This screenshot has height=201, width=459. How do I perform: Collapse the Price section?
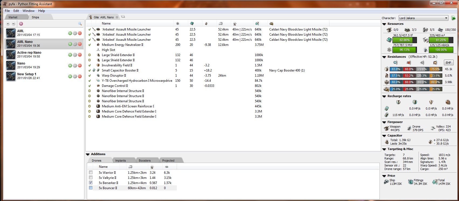coord(384,176)
